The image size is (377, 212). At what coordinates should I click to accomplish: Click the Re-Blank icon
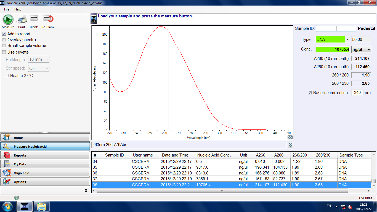[48, 19]
